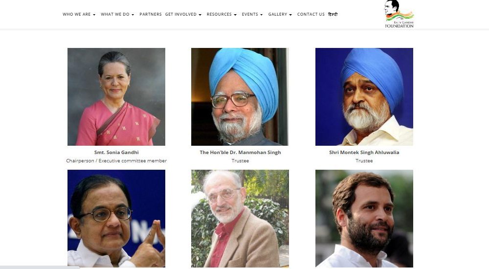
Task: Expand the Gallery menu caret
Action: [290, 15]
